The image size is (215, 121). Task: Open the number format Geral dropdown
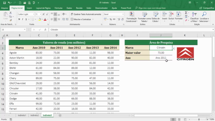(123, 14)
